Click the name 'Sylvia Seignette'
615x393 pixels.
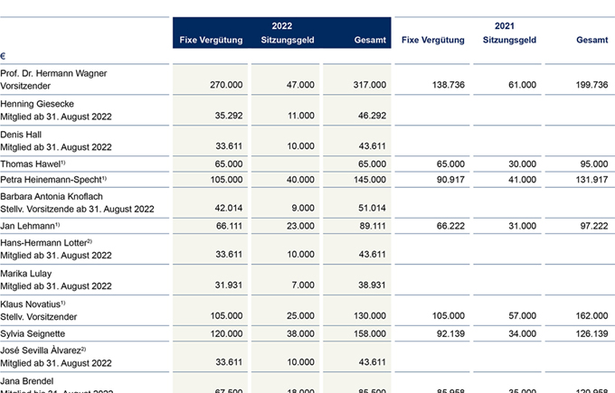[x=33, y=334]
